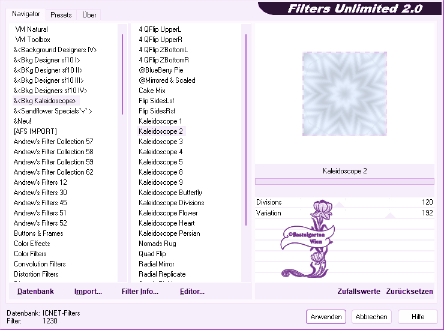
Task: Click Datenbank link
Action: click(35, 292)
